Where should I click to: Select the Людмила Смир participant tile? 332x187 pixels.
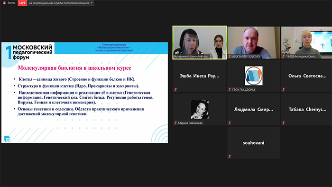click(x=254, y=109)
